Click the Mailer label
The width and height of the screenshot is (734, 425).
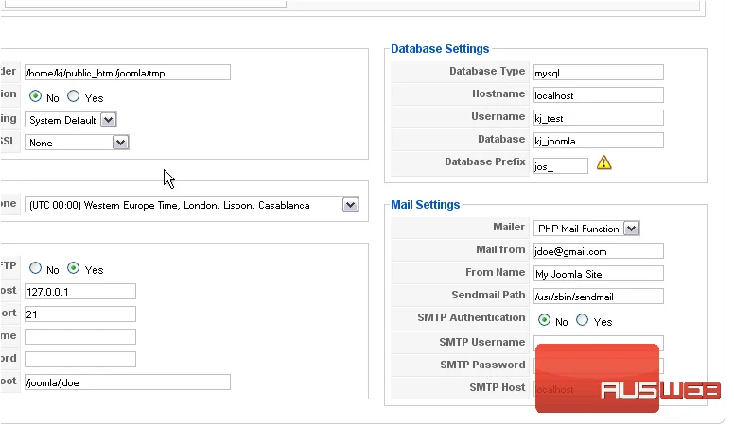(509, 227)
